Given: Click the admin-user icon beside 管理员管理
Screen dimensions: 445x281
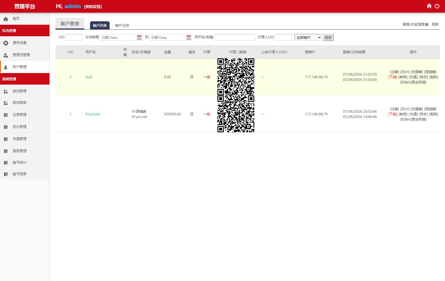Looking at the screenshot, I should [x=6, y=55].
